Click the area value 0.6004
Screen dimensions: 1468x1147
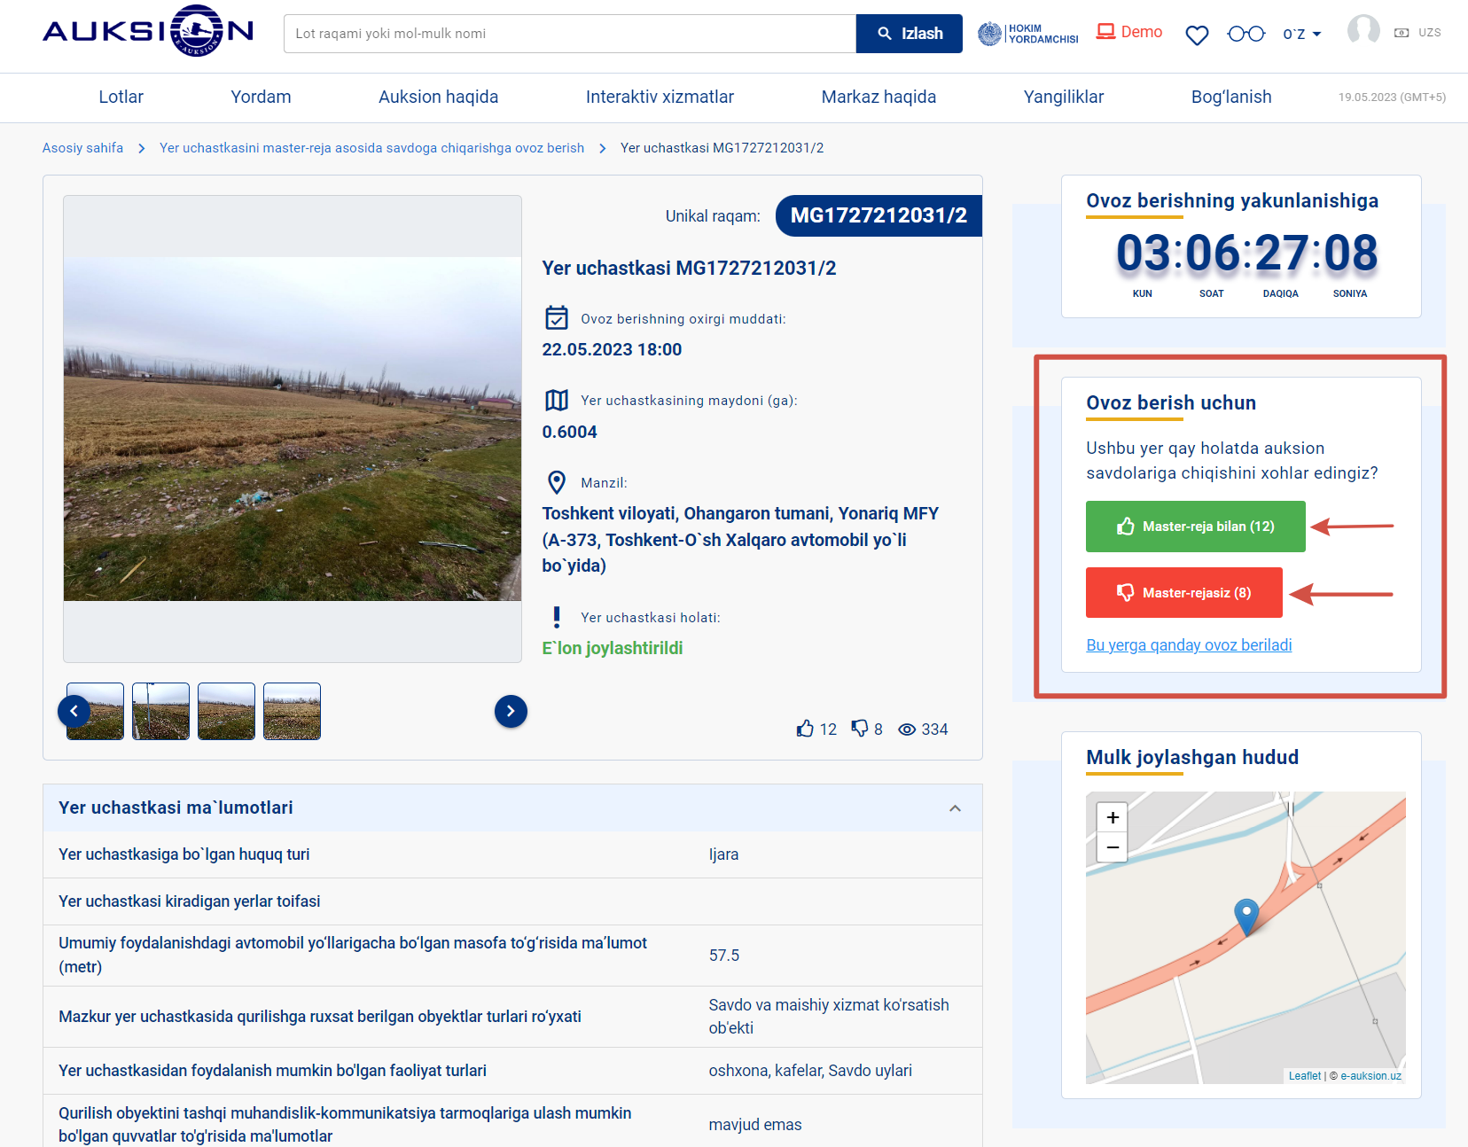[569, 432]
